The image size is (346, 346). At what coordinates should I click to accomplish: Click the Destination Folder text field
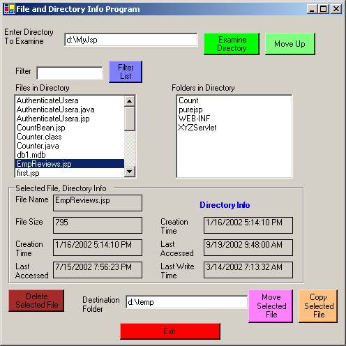coord(187,302)
